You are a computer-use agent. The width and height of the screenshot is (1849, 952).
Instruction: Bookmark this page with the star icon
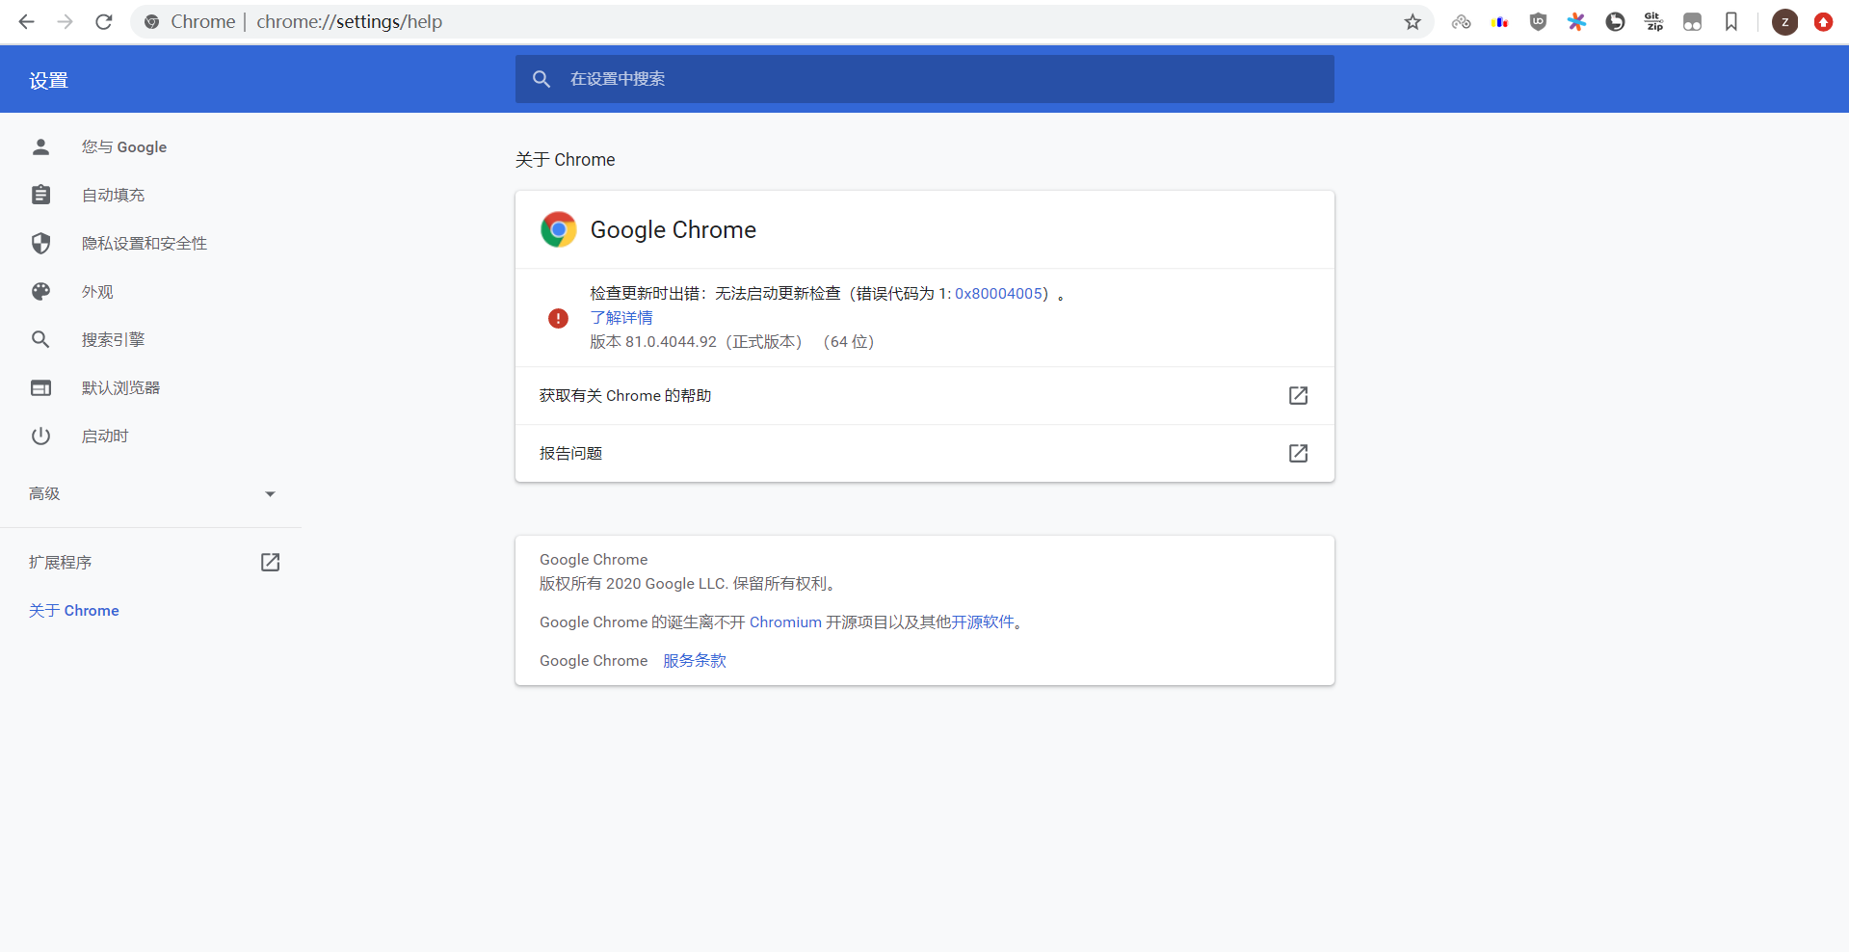pyautogui.click(x=1413, y=21)
